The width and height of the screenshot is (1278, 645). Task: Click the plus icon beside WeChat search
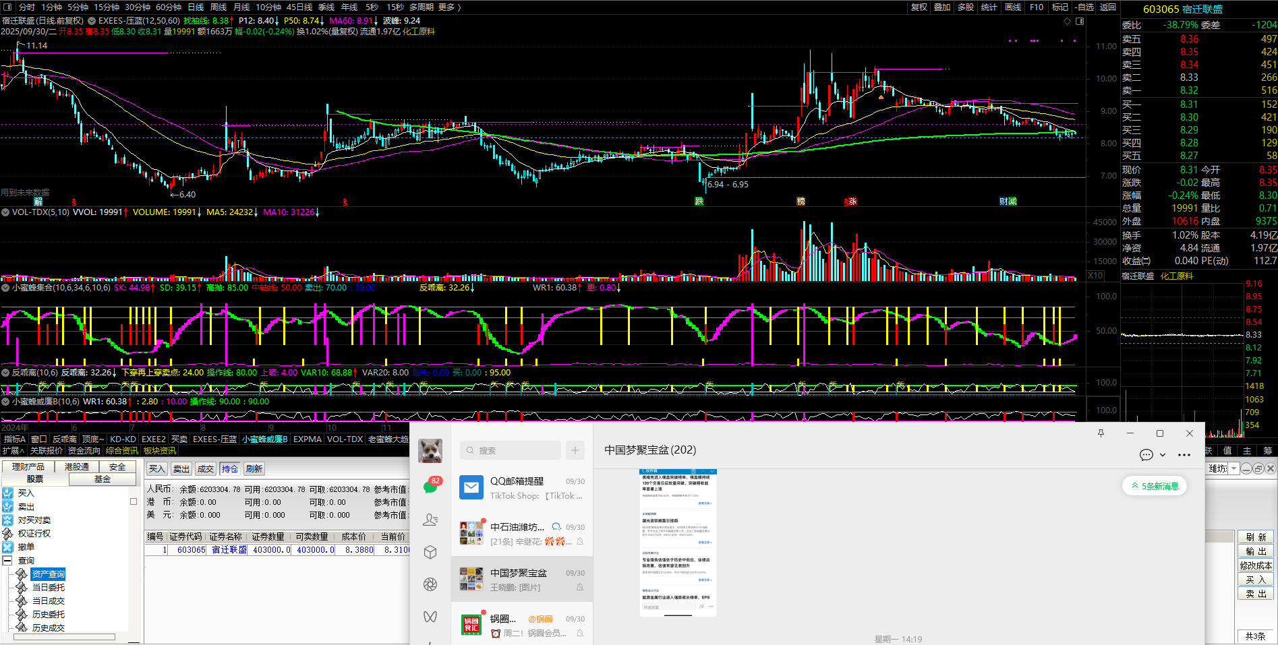point(575,450)
